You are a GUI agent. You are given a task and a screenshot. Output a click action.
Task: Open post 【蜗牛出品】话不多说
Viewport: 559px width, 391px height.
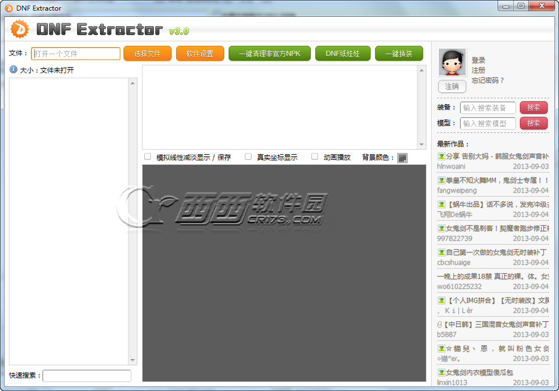pyautogui.click(x=498, y=204)
